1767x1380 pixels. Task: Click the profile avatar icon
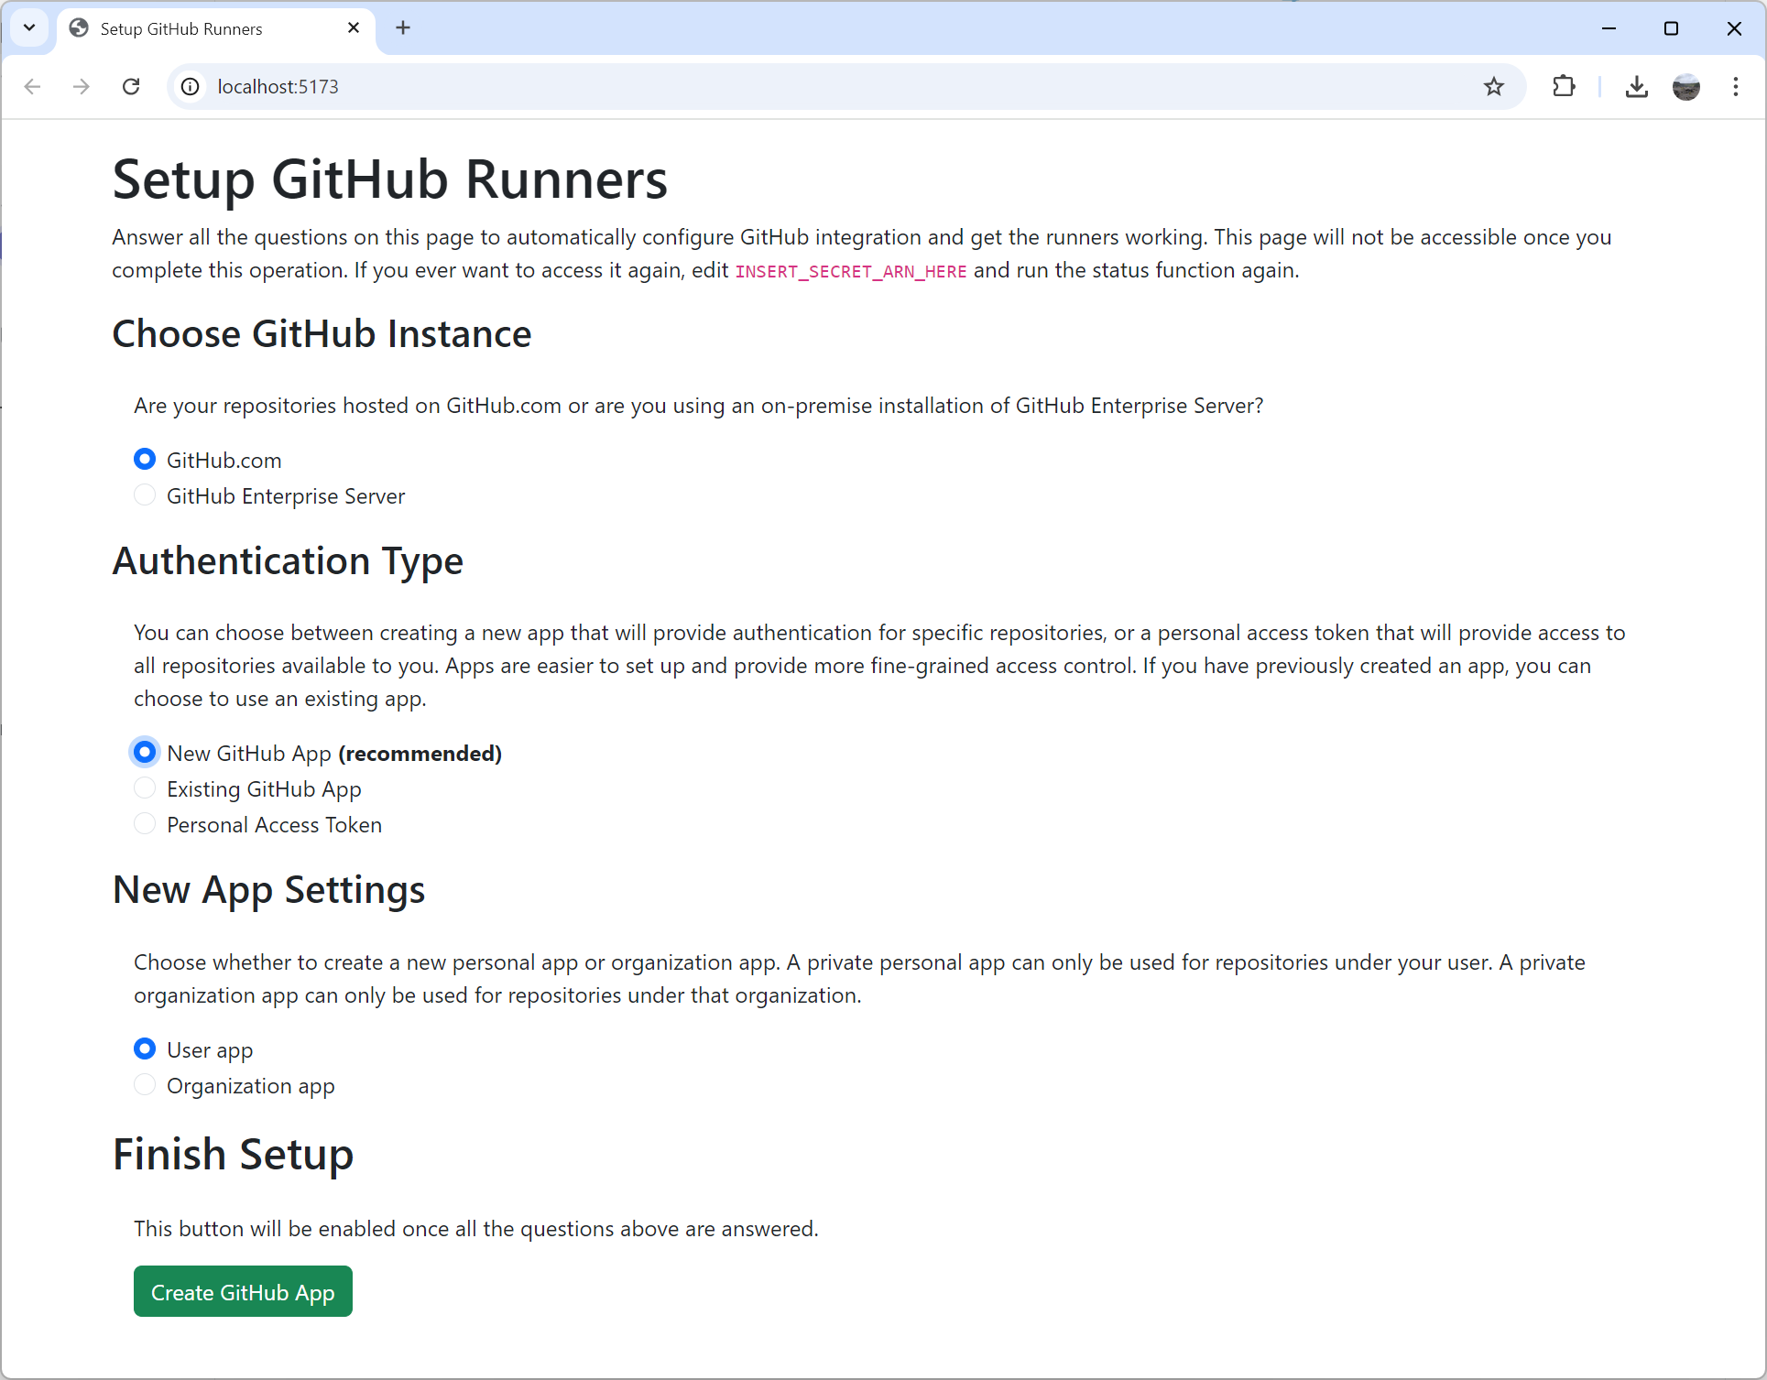(1685, 86)
